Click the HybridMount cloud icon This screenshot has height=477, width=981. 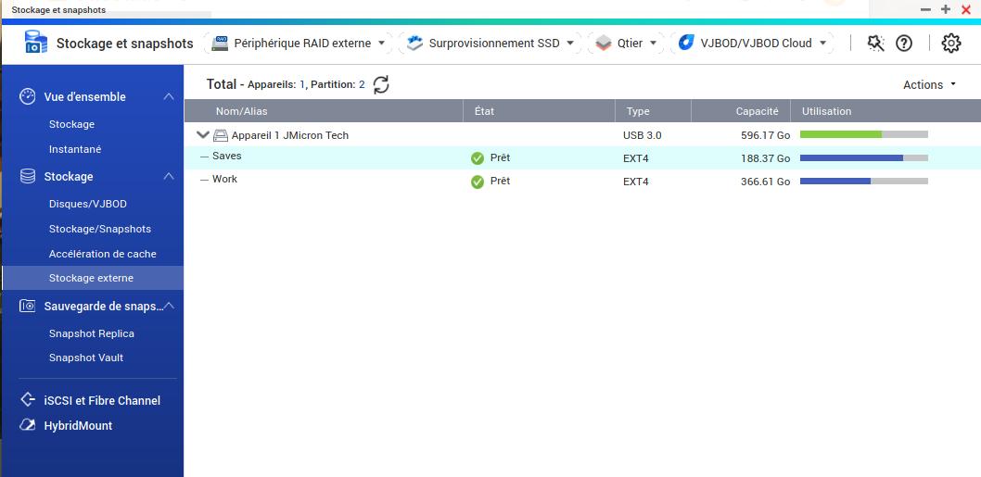pos(28,426)
